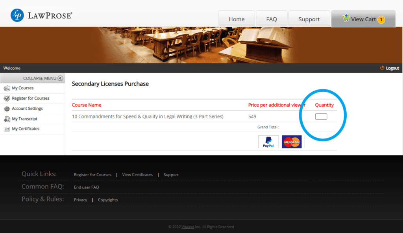This screenshot has height=233, width=403.
Task: Click the Secondary Licenses Purchase heading
Action: 110,84
